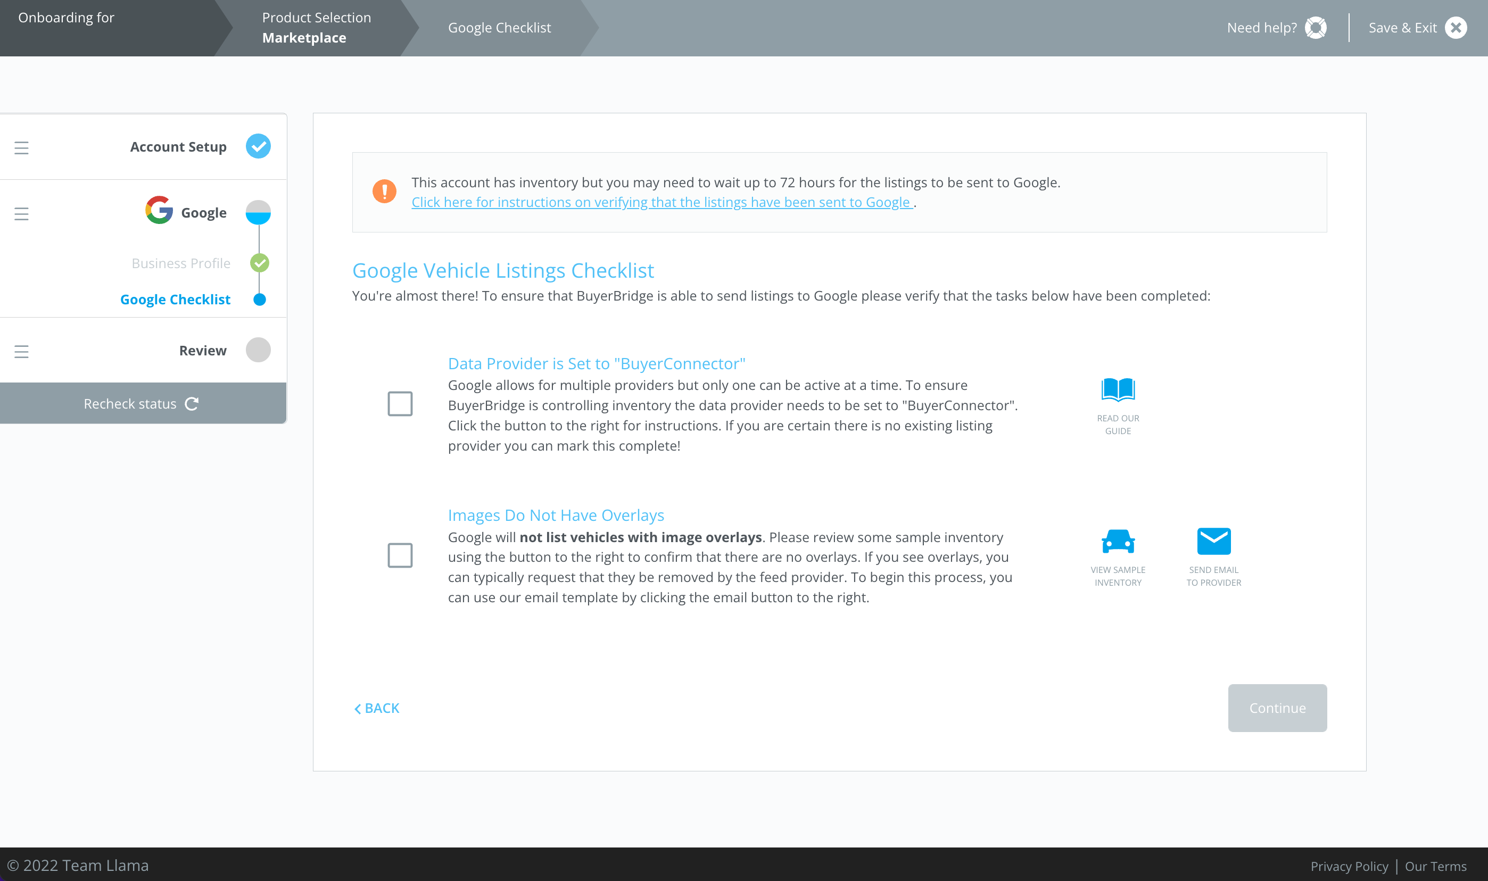1488x881 pixels.
Task: Open the Business Profile sidebar item
Action: 181,263
